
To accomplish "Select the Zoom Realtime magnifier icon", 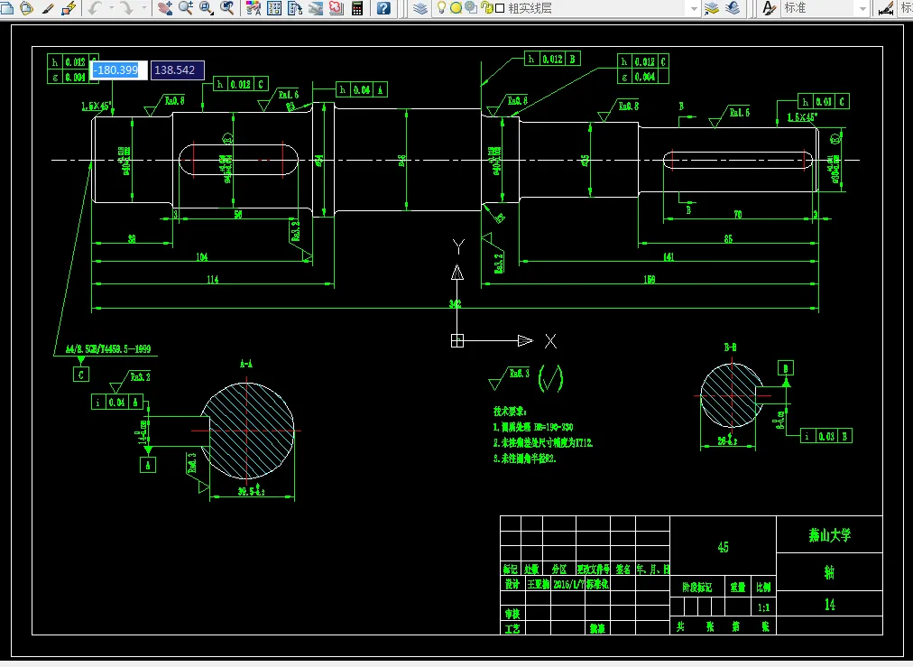I will 186,8.
